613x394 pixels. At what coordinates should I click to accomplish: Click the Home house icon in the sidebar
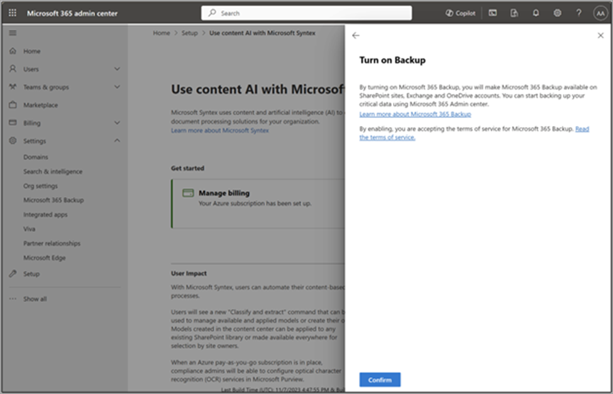pos(13,51)
